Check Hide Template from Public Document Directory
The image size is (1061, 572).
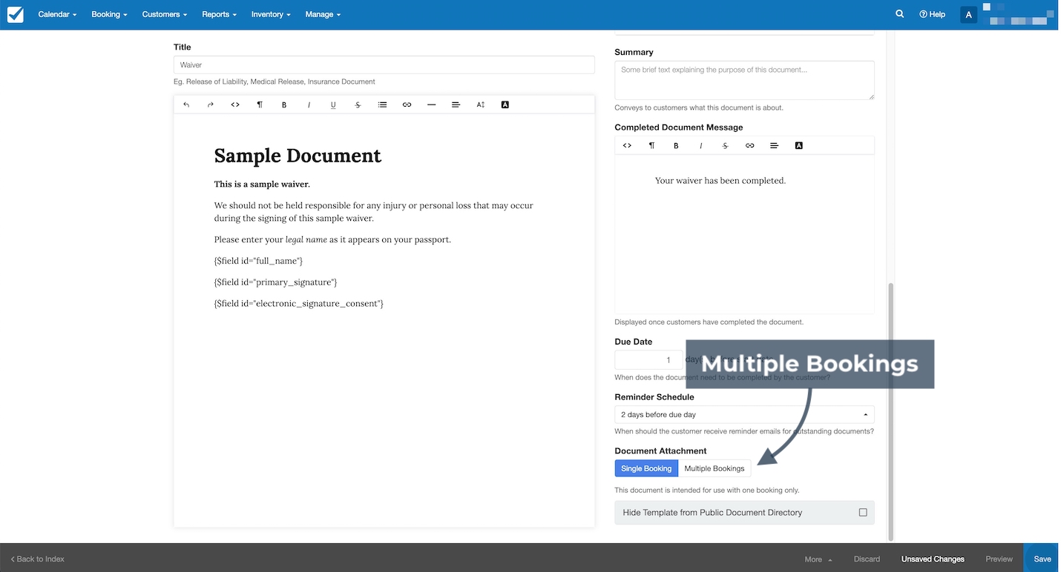coord(863,512)
